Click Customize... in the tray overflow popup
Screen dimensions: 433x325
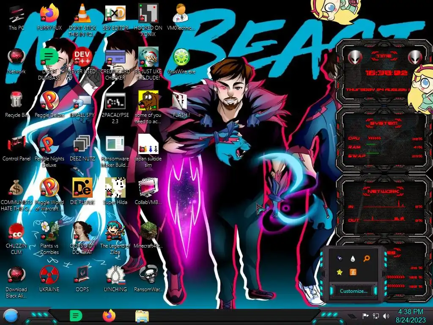click(x=354, y=291)
